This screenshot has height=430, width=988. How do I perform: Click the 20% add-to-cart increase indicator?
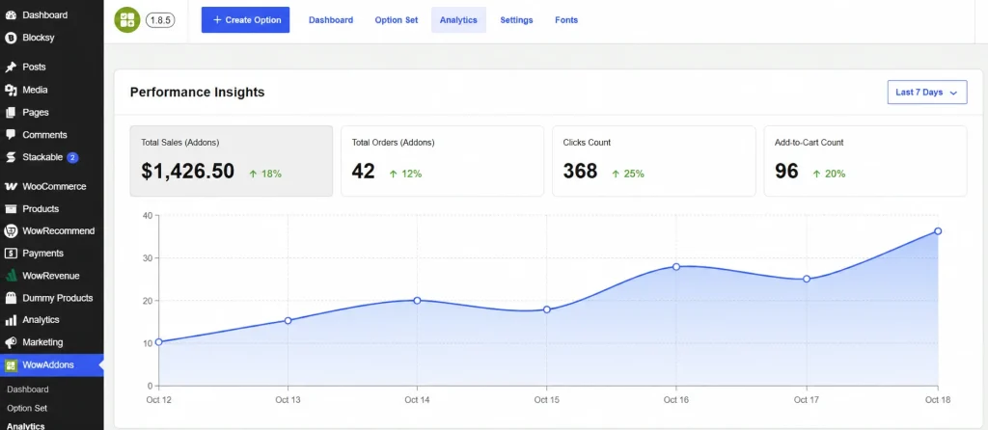point(829,174)
